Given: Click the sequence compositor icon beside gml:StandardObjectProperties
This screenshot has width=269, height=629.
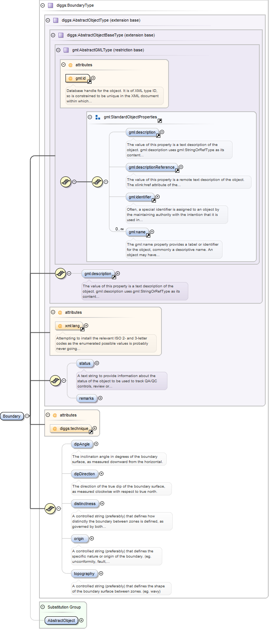Looking at the screenshot, I should tap(97, 182).
